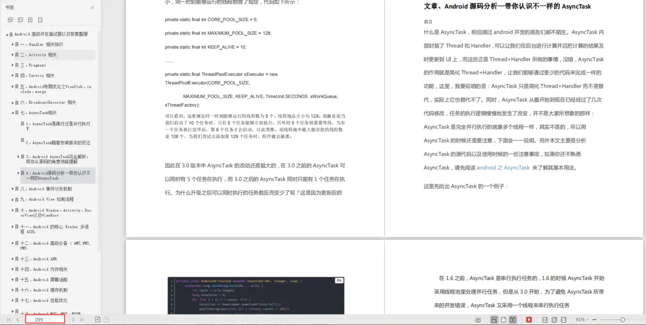This screenshot has height=325, width=646.
Task: Click the fit page icon
Action: (554, 320)
